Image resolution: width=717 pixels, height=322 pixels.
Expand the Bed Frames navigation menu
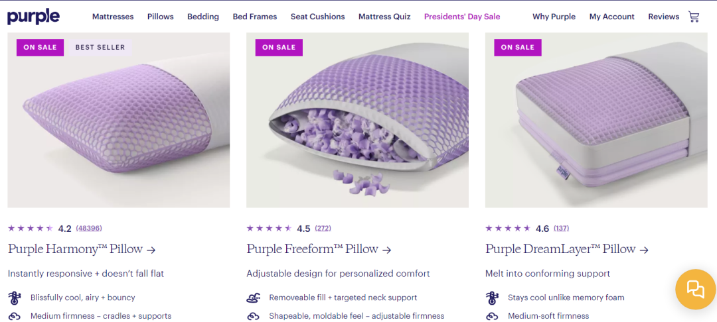[x=255, y=17]
